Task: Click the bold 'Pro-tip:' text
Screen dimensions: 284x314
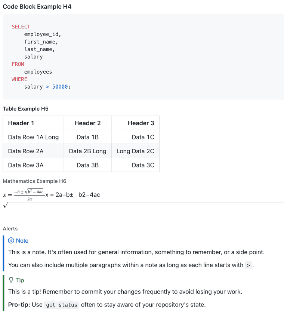Action: pyautogui.click(x=19, y=305)
